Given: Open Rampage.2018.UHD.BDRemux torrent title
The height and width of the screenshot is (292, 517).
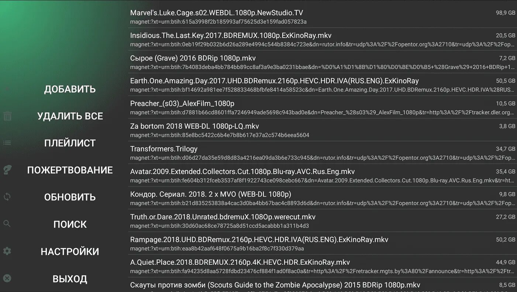Looking at the screenshot, I should pos(259,240).
